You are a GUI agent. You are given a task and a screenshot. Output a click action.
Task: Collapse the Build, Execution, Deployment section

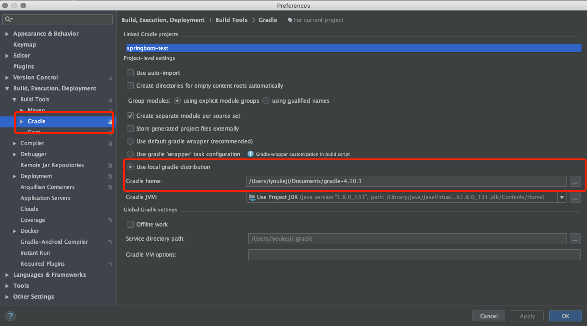6,88
